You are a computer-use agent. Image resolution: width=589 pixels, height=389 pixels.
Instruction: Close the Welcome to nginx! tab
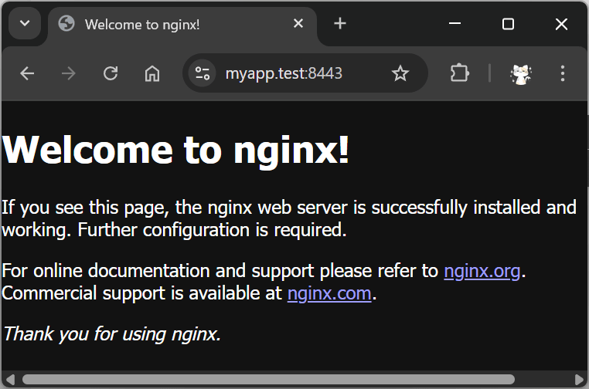(x=298, y=24)
